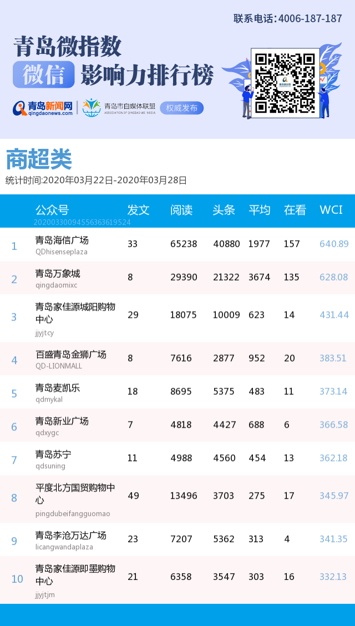Click the 发文 column header

click(x=138, y=210)
